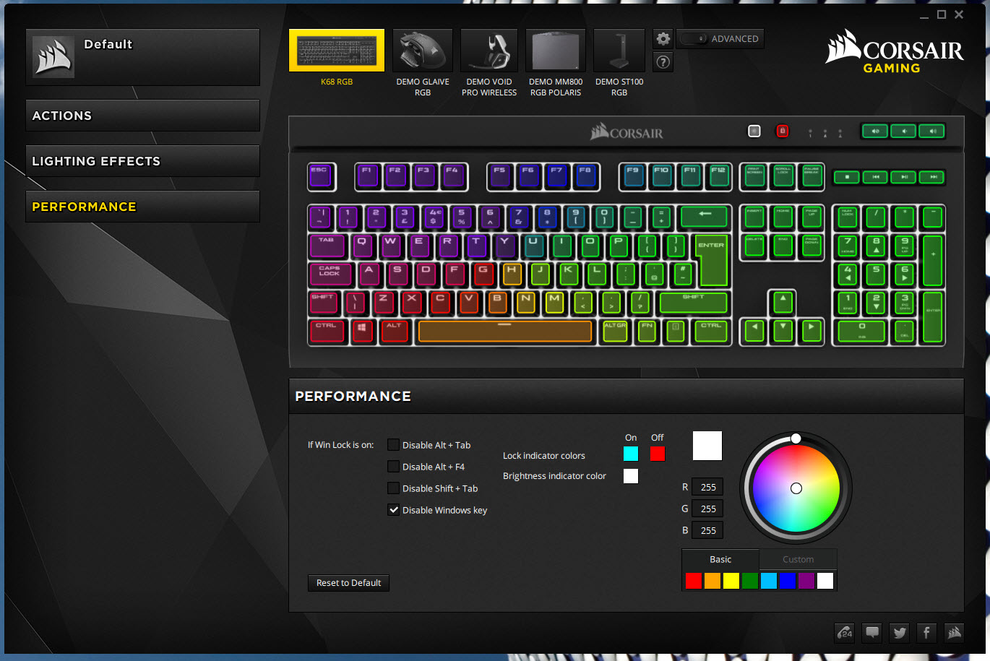Open the 24-hour phone support icon
The height and width of the screenshot is (661, 990).
tap(845, 633)
